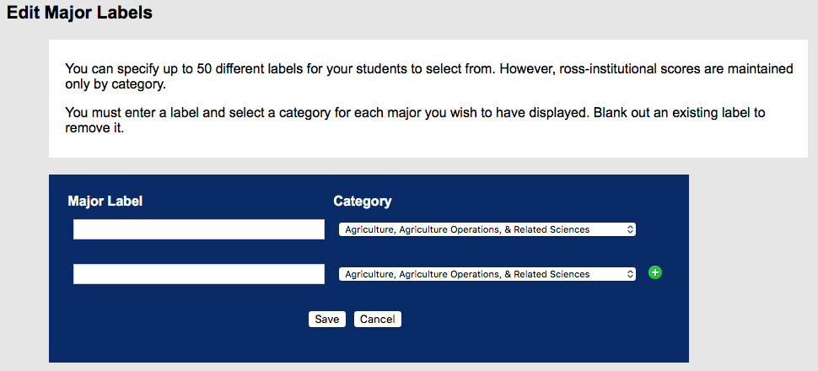
Task: Save the major label changes
Action: (x=326, y=320)
